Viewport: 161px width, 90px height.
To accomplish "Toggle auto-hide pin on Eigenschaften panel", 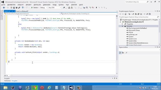I will (x=157, y=47).
